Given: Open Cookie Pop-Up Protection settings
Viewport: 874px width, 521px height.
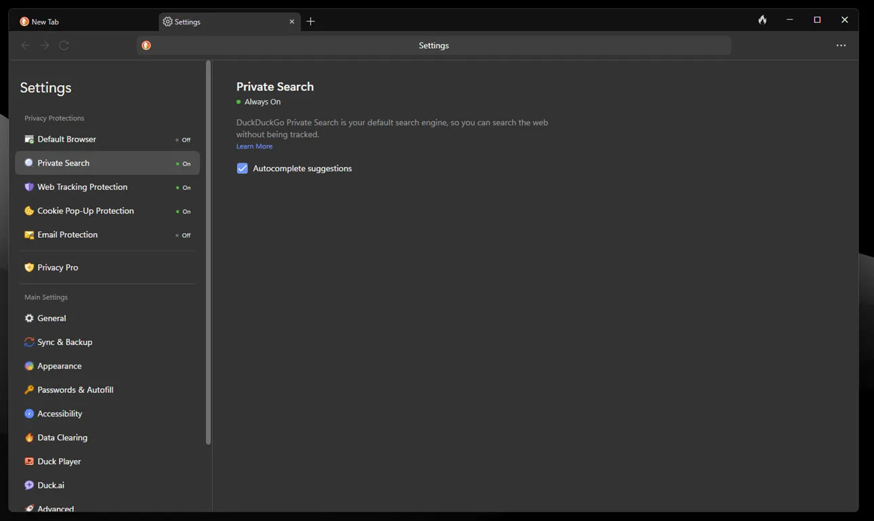Looking at the screenshot, I should click(x=86, y=211).
